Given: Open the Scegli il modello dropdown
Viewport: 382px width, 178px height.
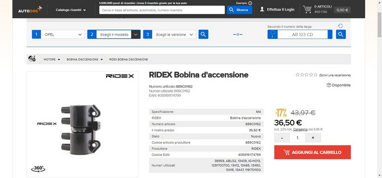Looking at the screenshot, I should [118, 35].
